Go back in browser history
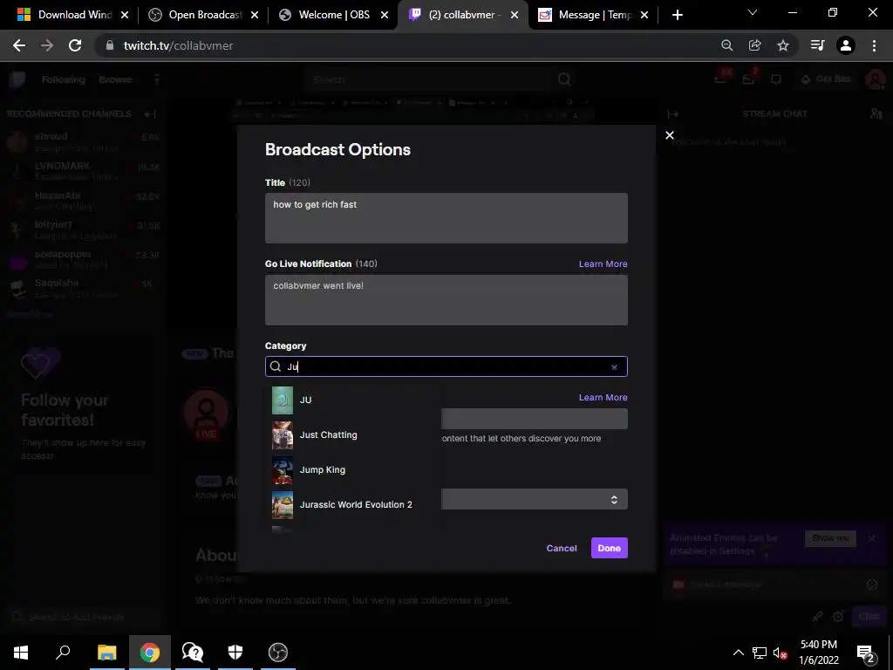The width and height of the screenshot is (893, 670). [x=19, y=45]
